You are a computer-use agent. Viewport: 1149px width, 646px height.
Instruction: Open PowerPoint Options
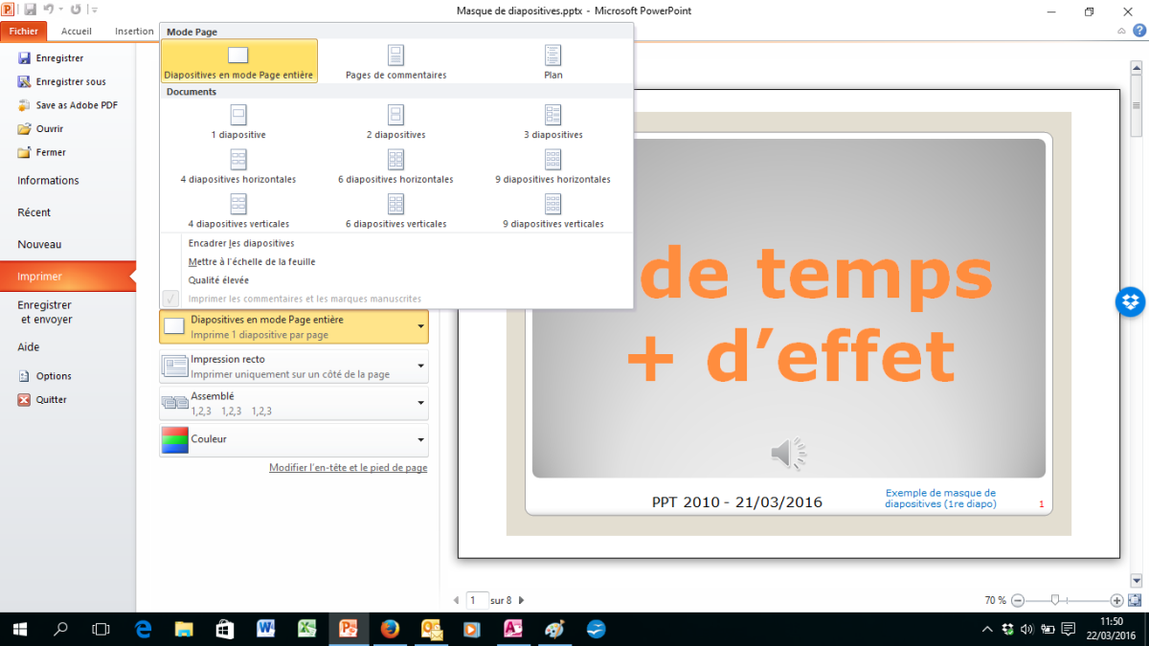tap(44, 376)
